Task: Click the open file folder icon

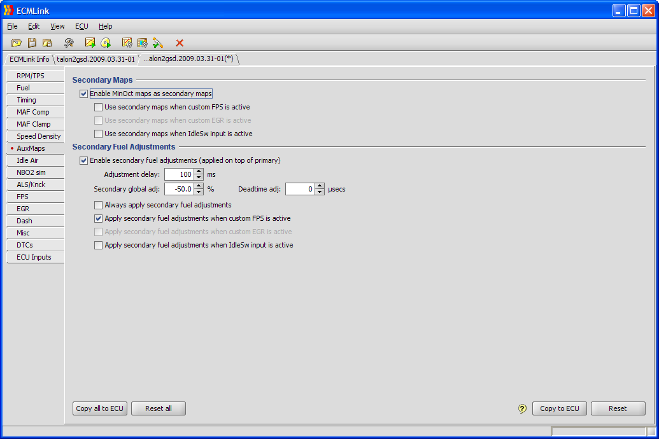Action: point(17,43)
